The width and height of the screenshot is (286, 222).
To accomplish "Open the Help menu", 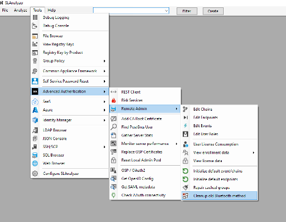I will (51, 10).
